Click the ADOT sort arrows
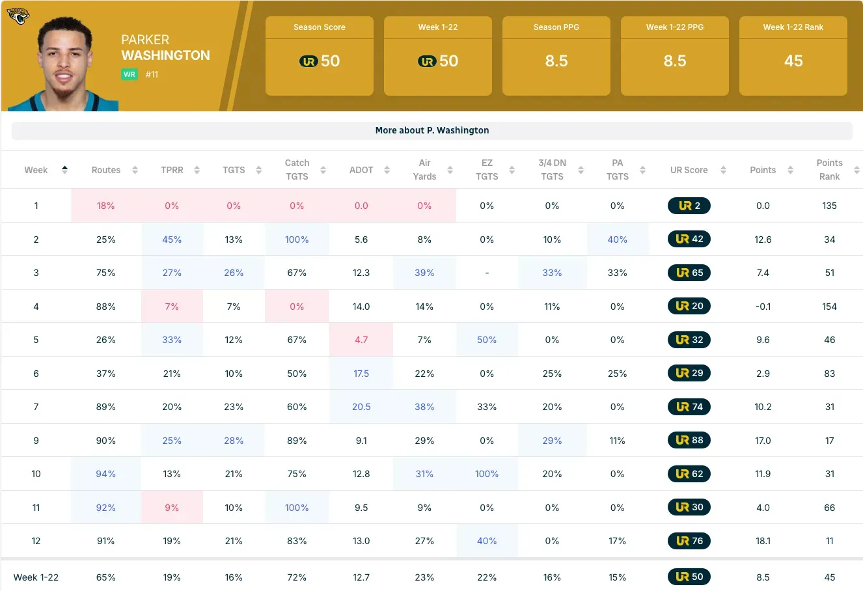Screen dimensions: 863x591 [x=387, y=170]
